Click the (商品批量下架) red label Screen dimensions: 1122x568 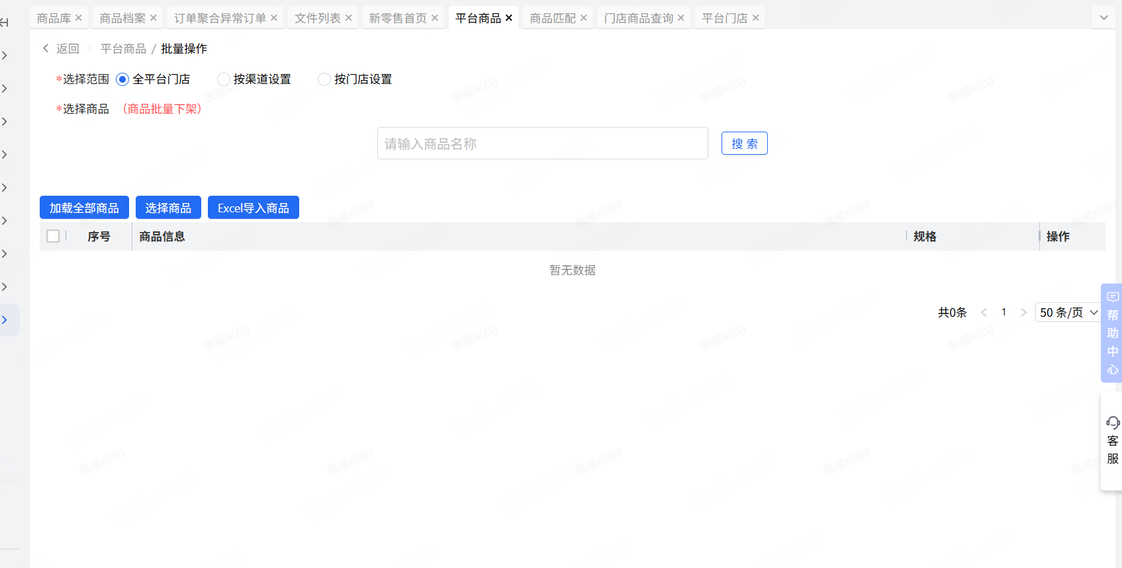coord(162,108)
